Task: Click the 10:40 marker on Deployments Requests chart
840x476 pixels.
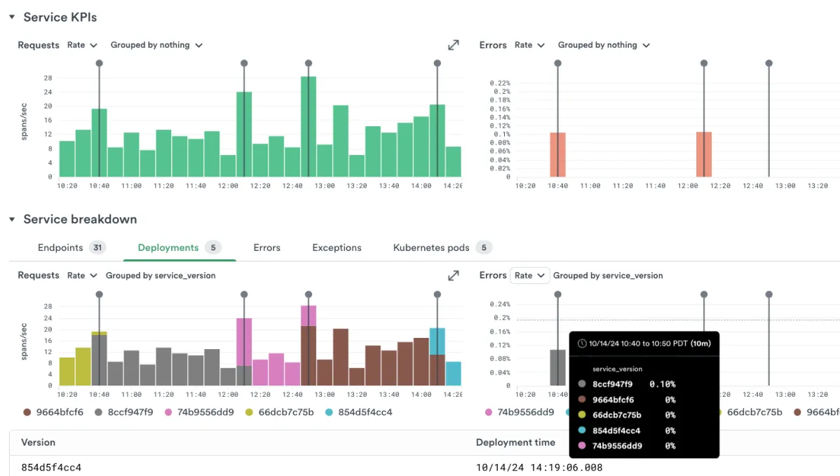Action: pos(99,294)
